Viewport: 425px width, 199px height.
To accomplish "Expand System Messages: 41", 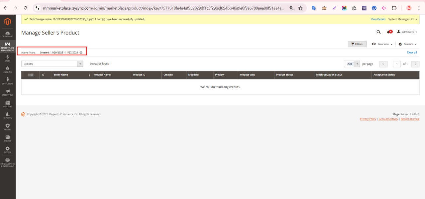I will 403,19.
